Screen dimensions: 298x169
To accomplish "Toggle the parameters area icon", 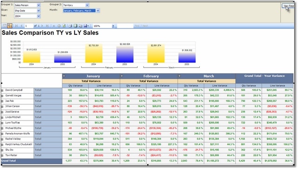I will pyautogui.click(x=10, y=26).
